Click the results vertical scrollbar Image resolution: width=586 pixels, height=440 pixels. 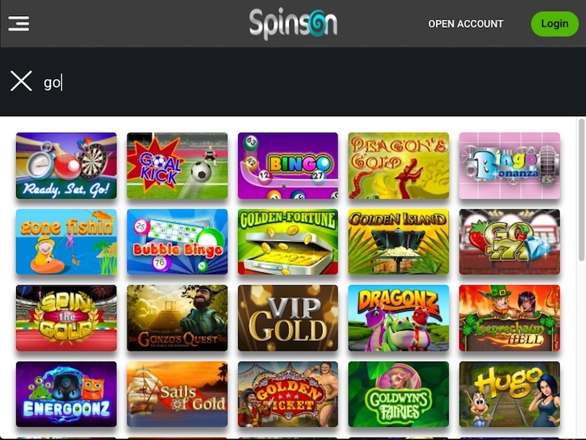coord(582,190)
